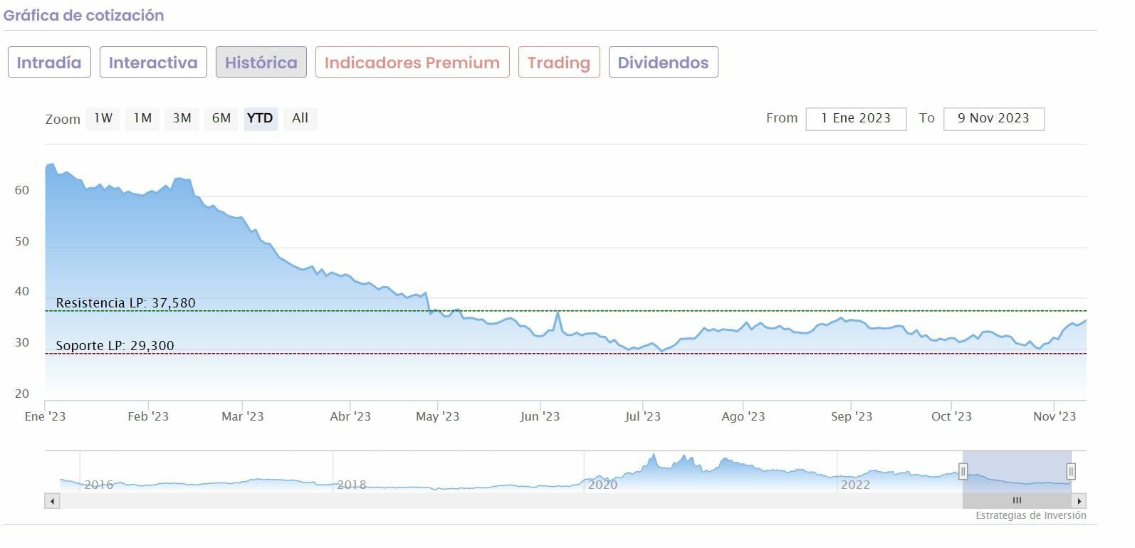Choose the 3M zoom option
The height and width of the screenshot is (548, 1135).
click(182, 118)
